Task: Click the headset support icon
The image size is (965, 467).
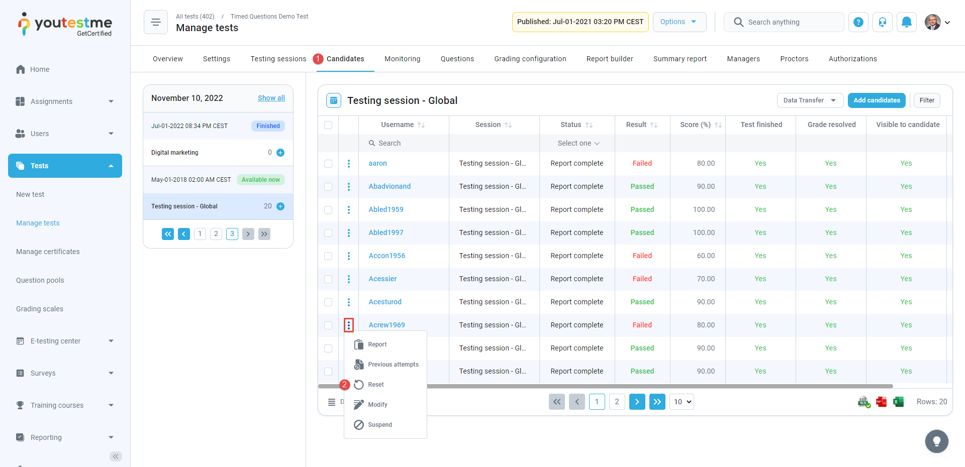Action: pos(882,22)
